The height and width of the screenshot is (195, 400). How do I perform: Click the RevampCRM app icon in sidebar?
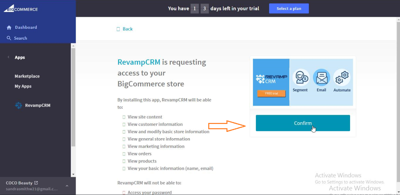(x=19, y=105)
